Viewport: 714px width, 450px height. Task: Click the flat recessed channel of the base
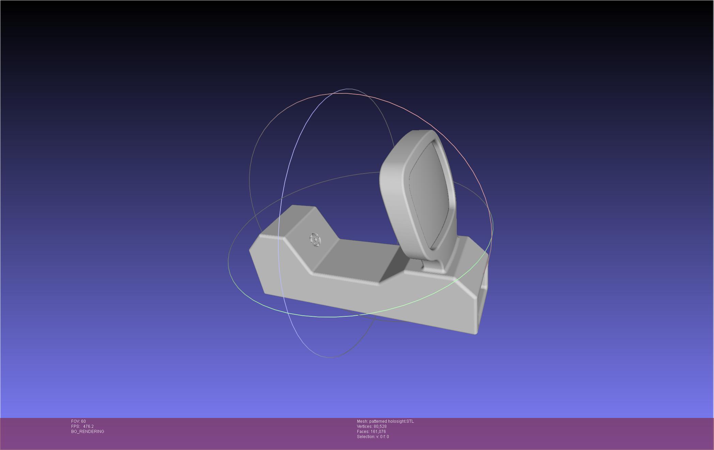coord(358,261)
